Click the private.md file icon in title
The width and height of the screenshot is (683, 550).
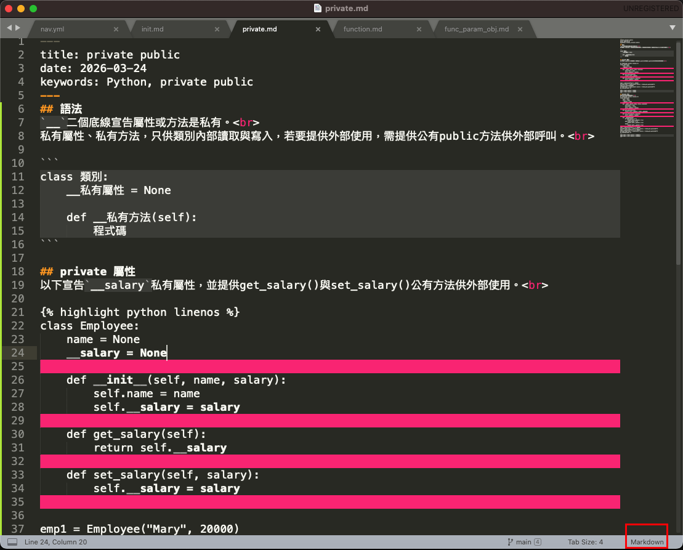click(318, 8)
